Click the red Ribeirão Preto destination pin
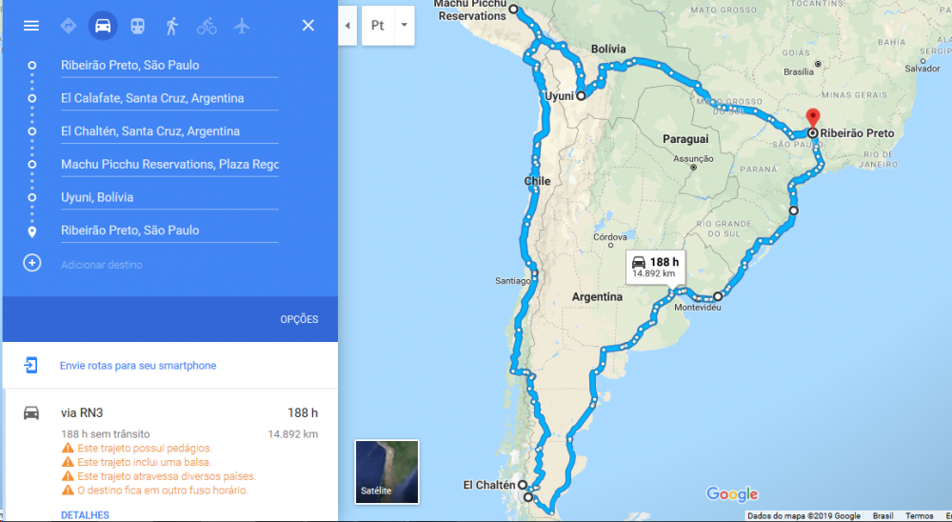The image size is (952, 522). pyautogui.click(x=812, y=119)
